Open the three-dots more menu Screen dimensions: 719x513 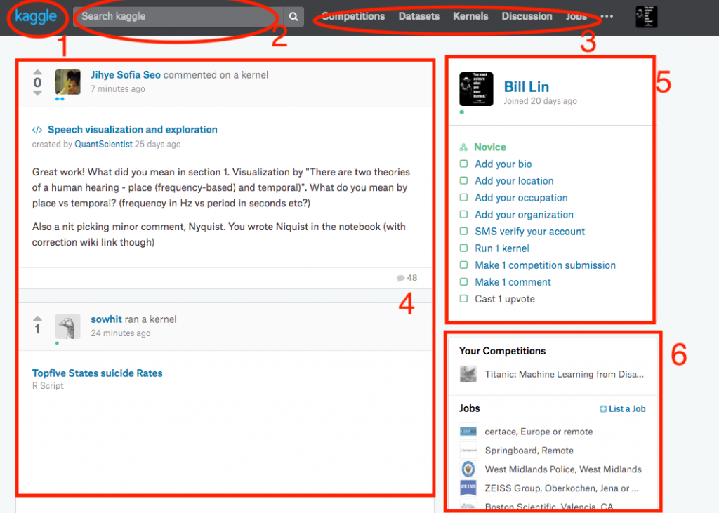(607, 17)
